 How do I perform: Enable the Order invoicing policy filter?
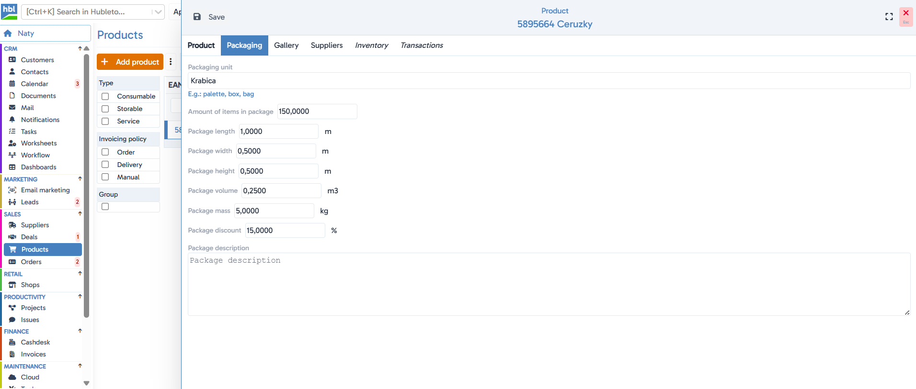click(105, 152)
